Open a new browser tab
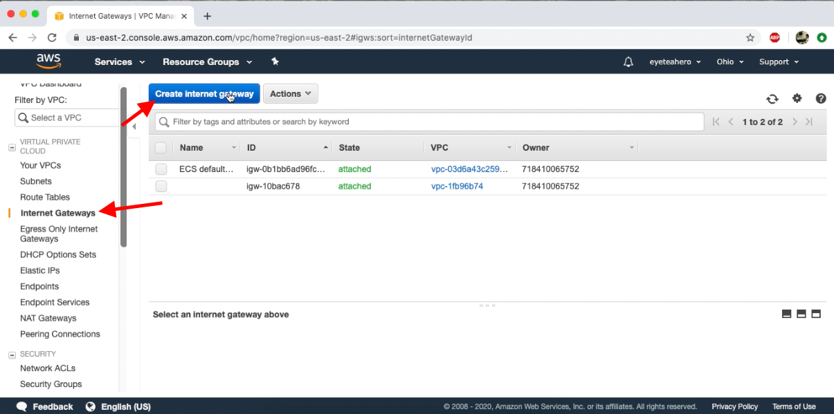Viewport: 834px width, 414px height. [x=207, y=16]
